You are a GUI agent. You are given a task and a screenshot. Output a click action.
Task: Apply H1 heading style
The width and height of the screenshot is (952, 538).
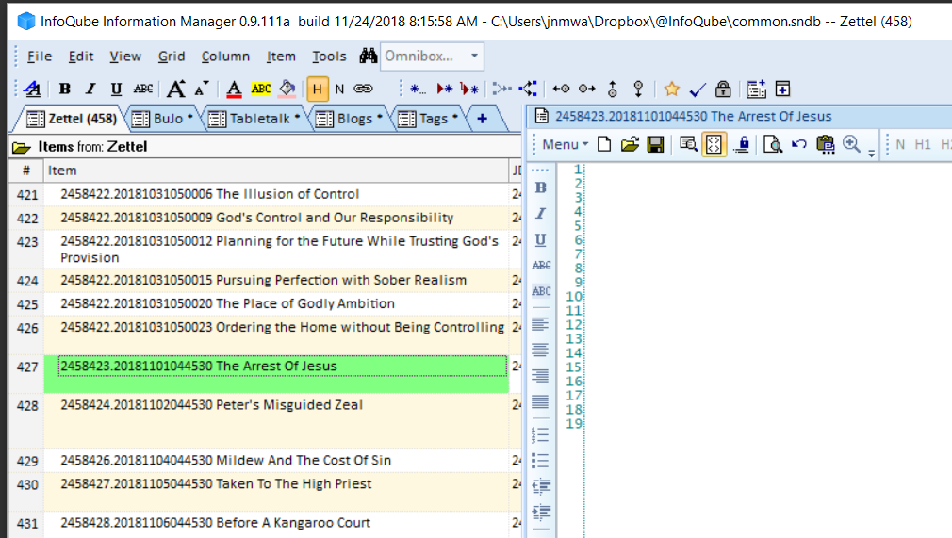pyautogui.click(x=922, y=144)
